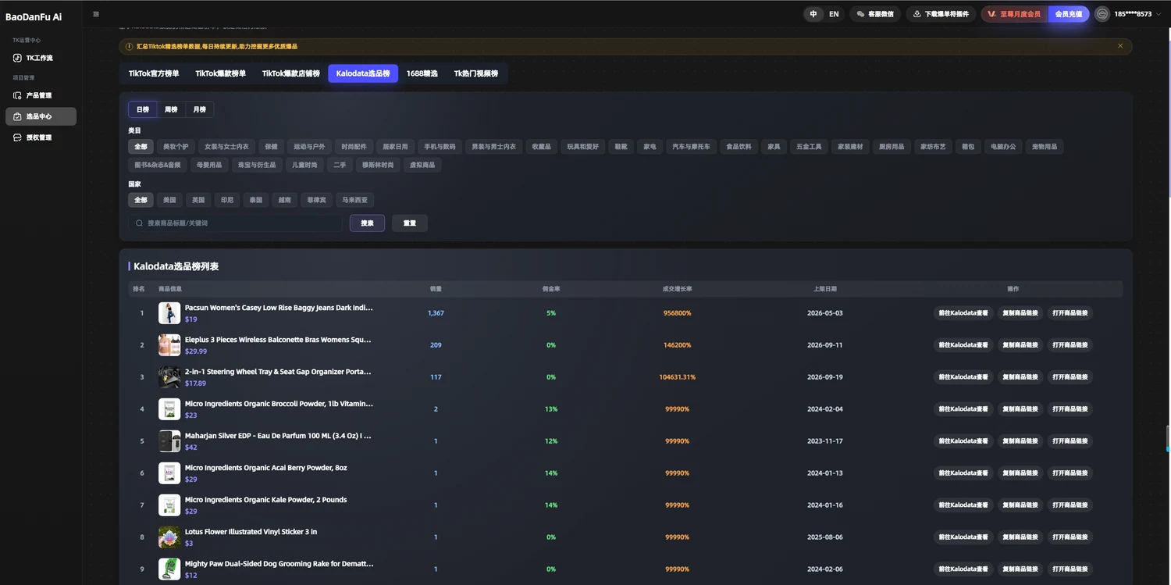Open TK工作流 in the sidebar
The image size is (1171, 585).
tap(41, 58)
